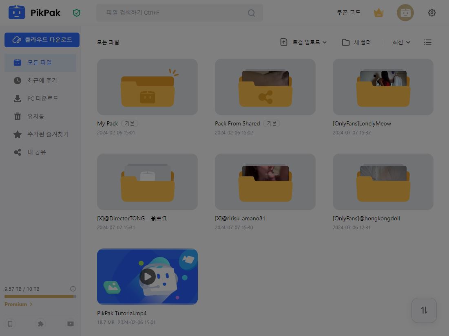The image size is (449, 336).
Task: Open video player icon at sidebar bottom
Action: [71, 324]
